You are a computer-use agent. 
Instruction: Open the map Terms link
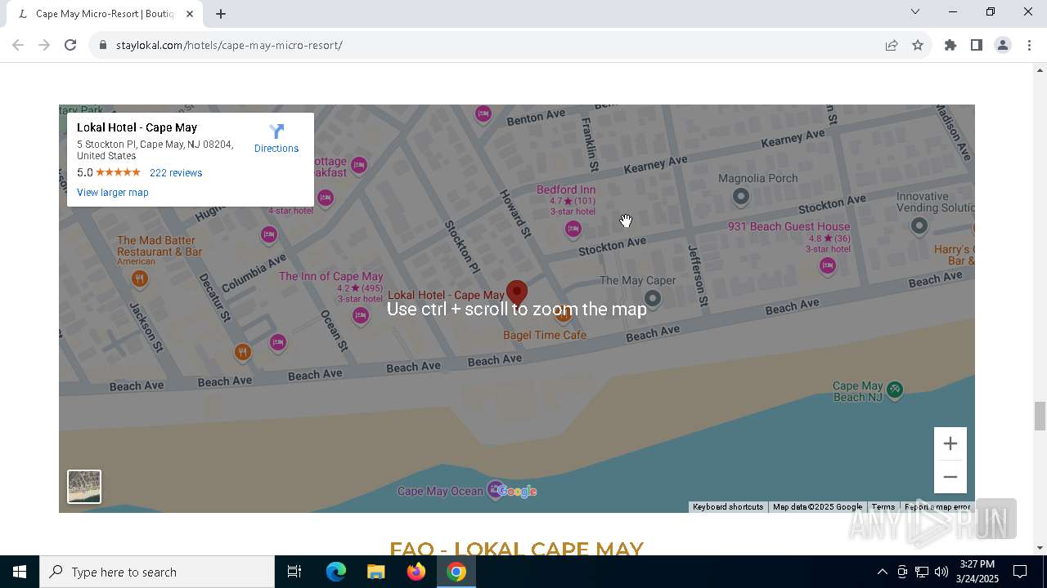[883, 507]
